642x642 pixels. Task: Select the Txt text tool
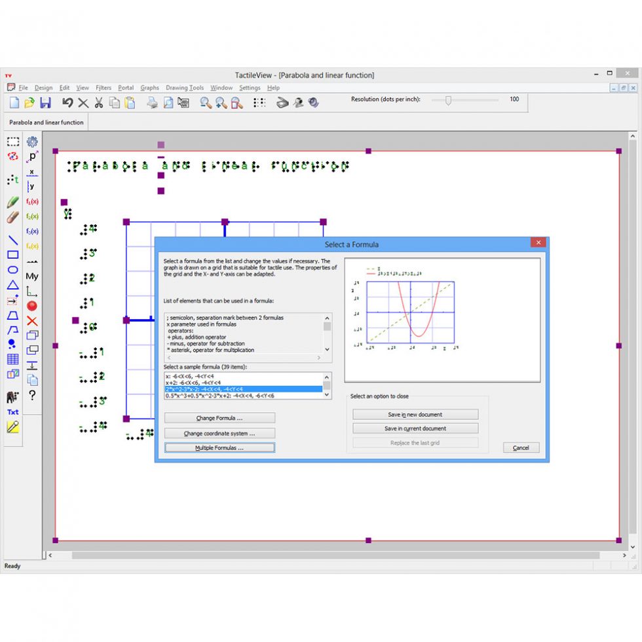coord(12,411)
